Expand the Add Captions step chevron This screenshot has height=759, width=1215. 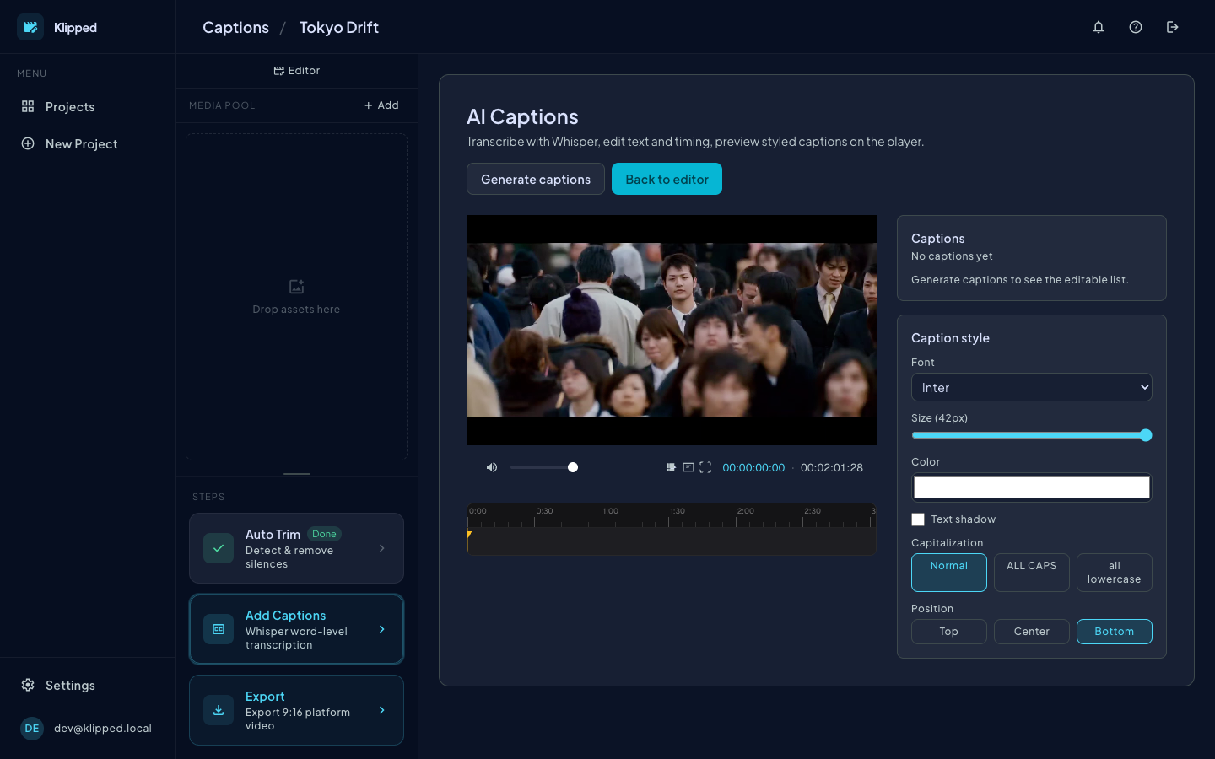tap(382, 629)
